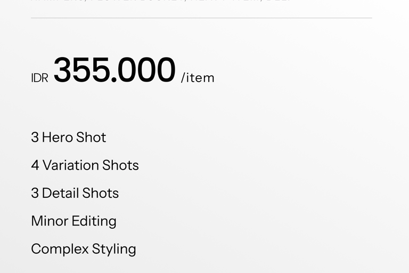Image resolution: width=409 pixels, height=273 pixels.
Task: Click the 355.000 price figure
Action: click(x=114, y=70)
